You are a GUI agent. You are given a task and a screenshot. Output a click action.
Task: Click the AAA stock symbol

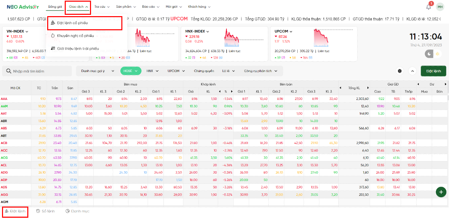4,99
